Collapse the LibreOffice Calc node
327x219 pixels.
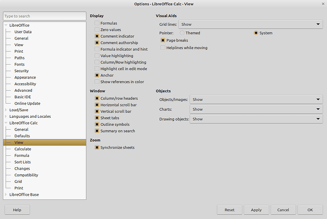click(6, 123)
